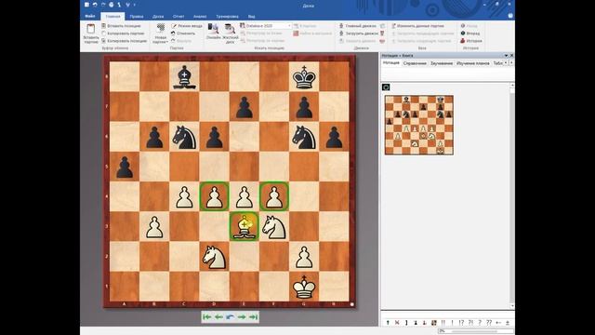The width and height of the screenshot is (595, 335).
Task: Click the white pawn on d4
Action: [x=215, y=196]
